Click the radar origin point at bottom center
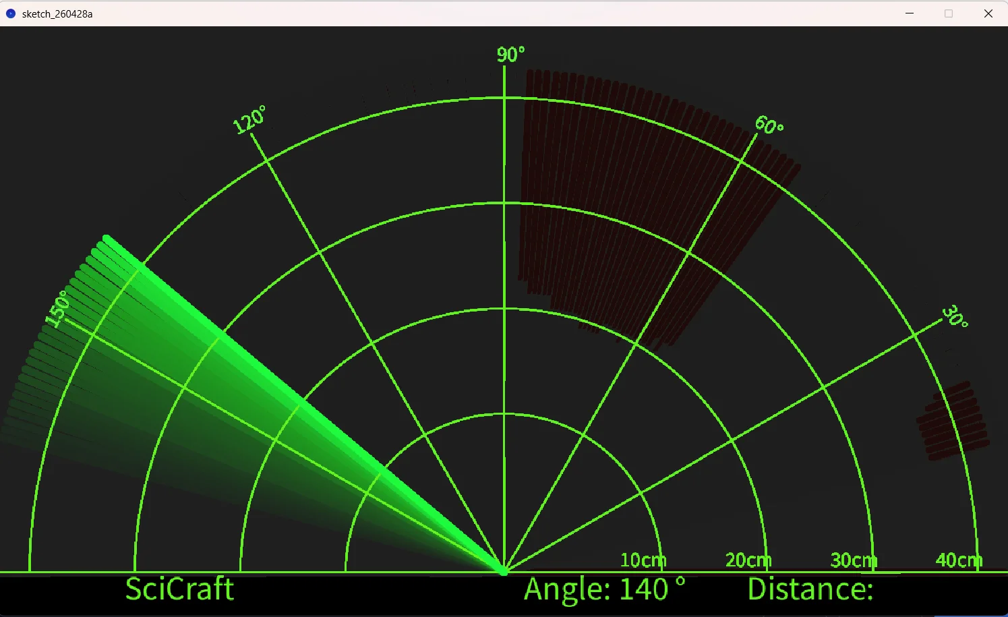 pos(504,571)
